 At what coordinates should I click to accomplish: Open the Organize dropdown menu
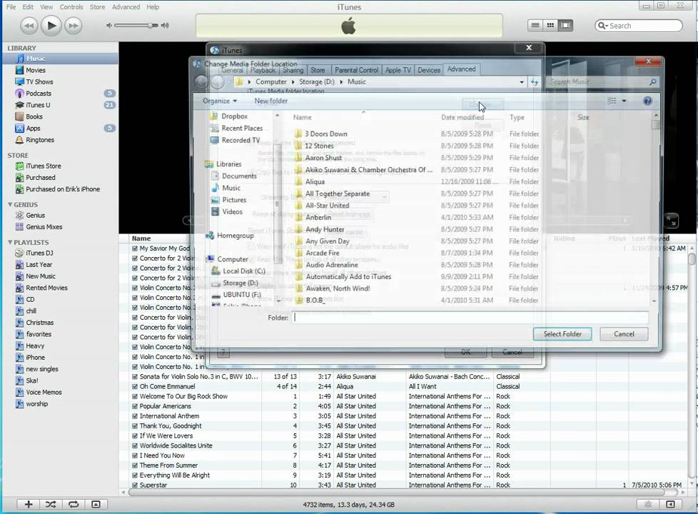(219, 101)
